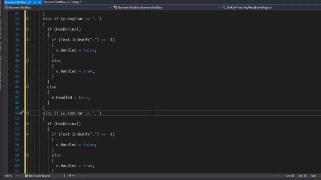Click 'e.KeyChar' on line 50

pos(73,113)
